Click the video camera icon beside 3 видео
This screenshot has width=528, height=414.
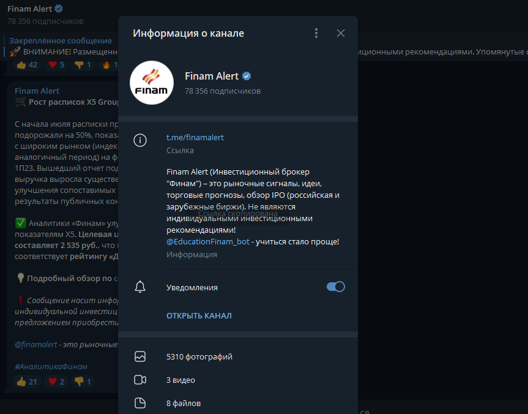140,379
